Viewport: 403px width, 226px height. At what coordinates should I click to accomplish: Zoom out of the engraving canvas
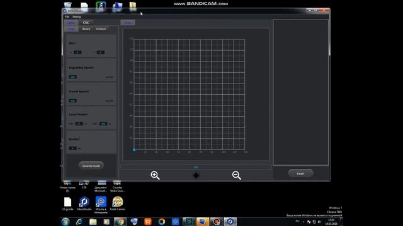click(237, 175)
